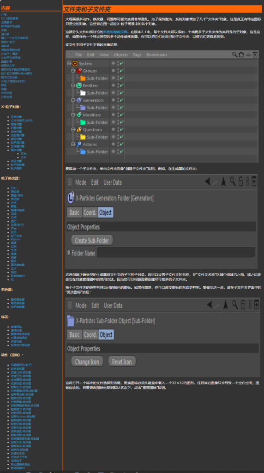
Task: Click the home icon in the Object Manager header
Action: [241, 55]
